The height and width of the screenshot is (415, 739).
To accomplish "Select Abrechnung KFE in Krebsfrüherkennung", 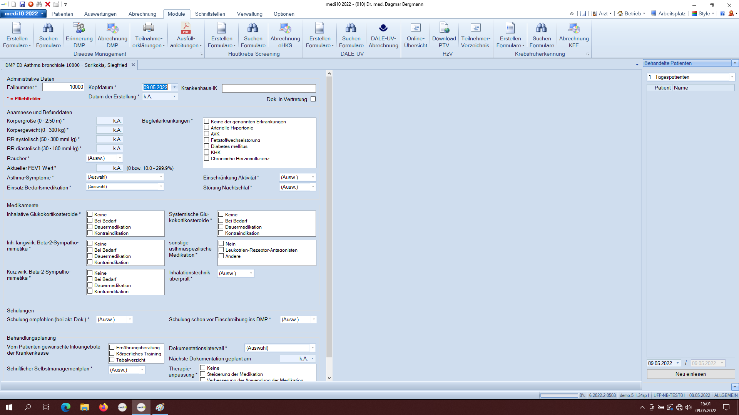I will [574, 35].
